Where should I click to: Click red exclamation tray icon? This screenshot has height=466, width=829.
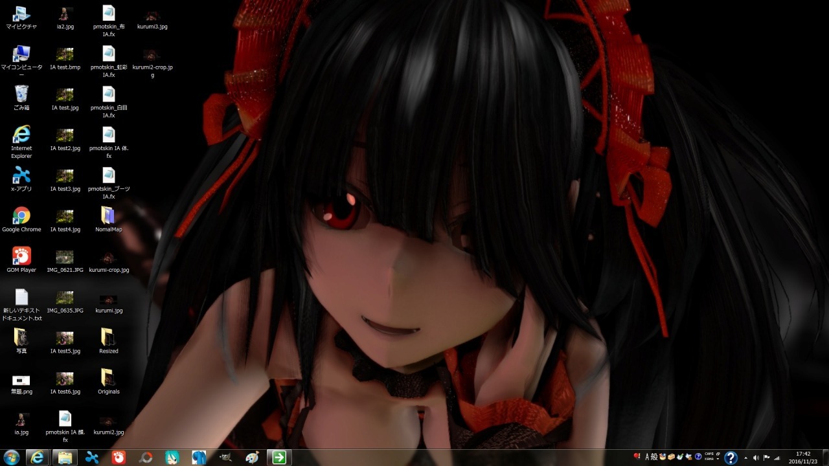point(637,456)
